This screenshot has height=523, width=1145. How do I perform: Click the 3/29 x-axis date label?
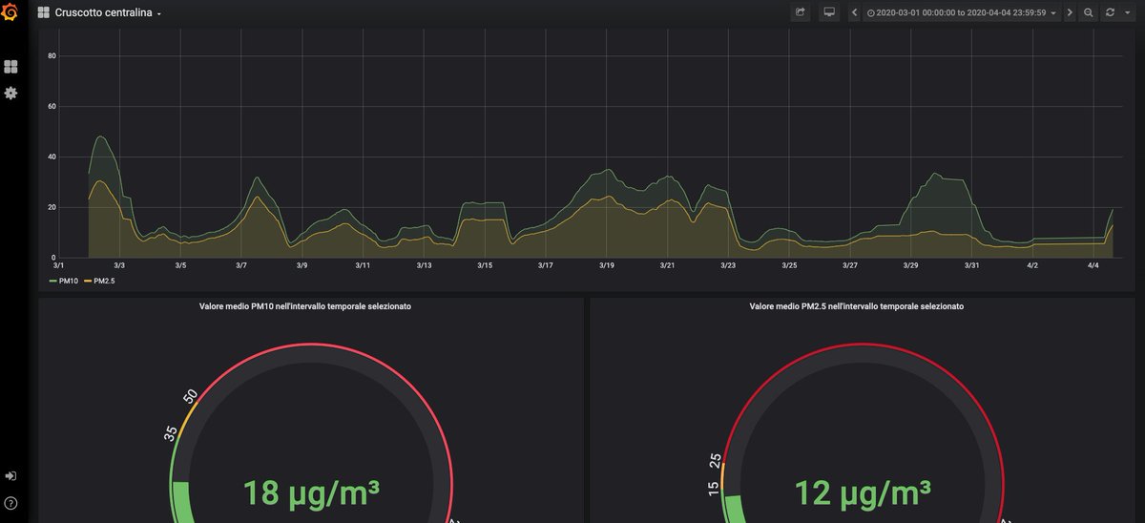(911, 265)
